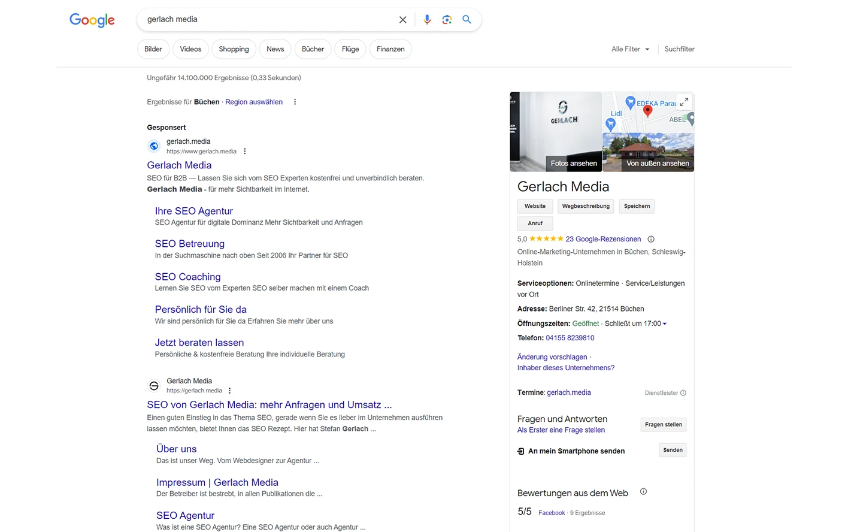Viewport: 848px width, 532px height.
Task: Expand opening hours next to Schließt um 17:00
Action: (x=665, y=324)
